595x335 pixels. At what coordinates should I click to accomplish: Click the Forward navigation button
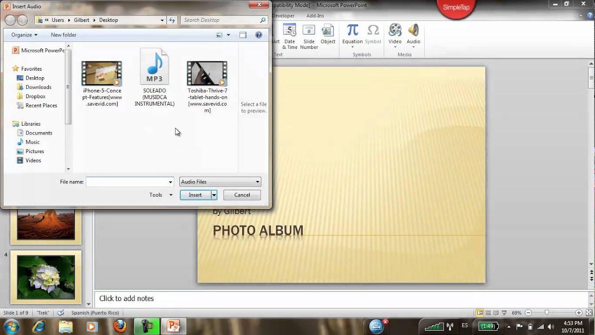coord(22,20)
